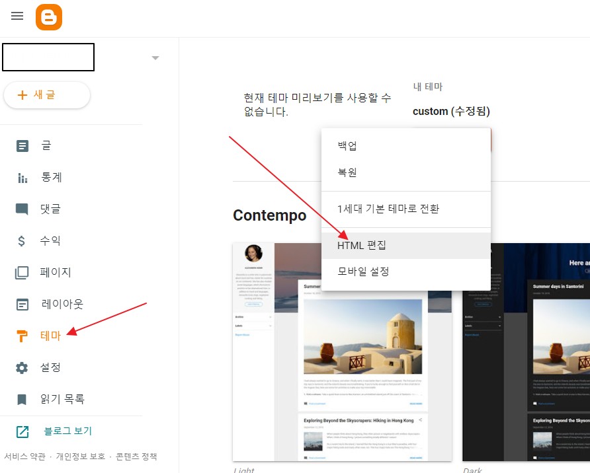Click the Contempo Dark theme thumbnail

pyautogui.click(x=526, y=352)
